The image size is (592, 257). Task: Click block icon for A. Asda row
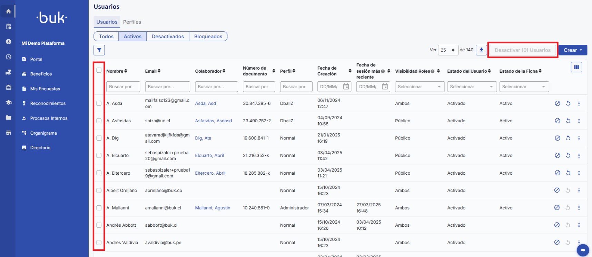pos(557,103)
